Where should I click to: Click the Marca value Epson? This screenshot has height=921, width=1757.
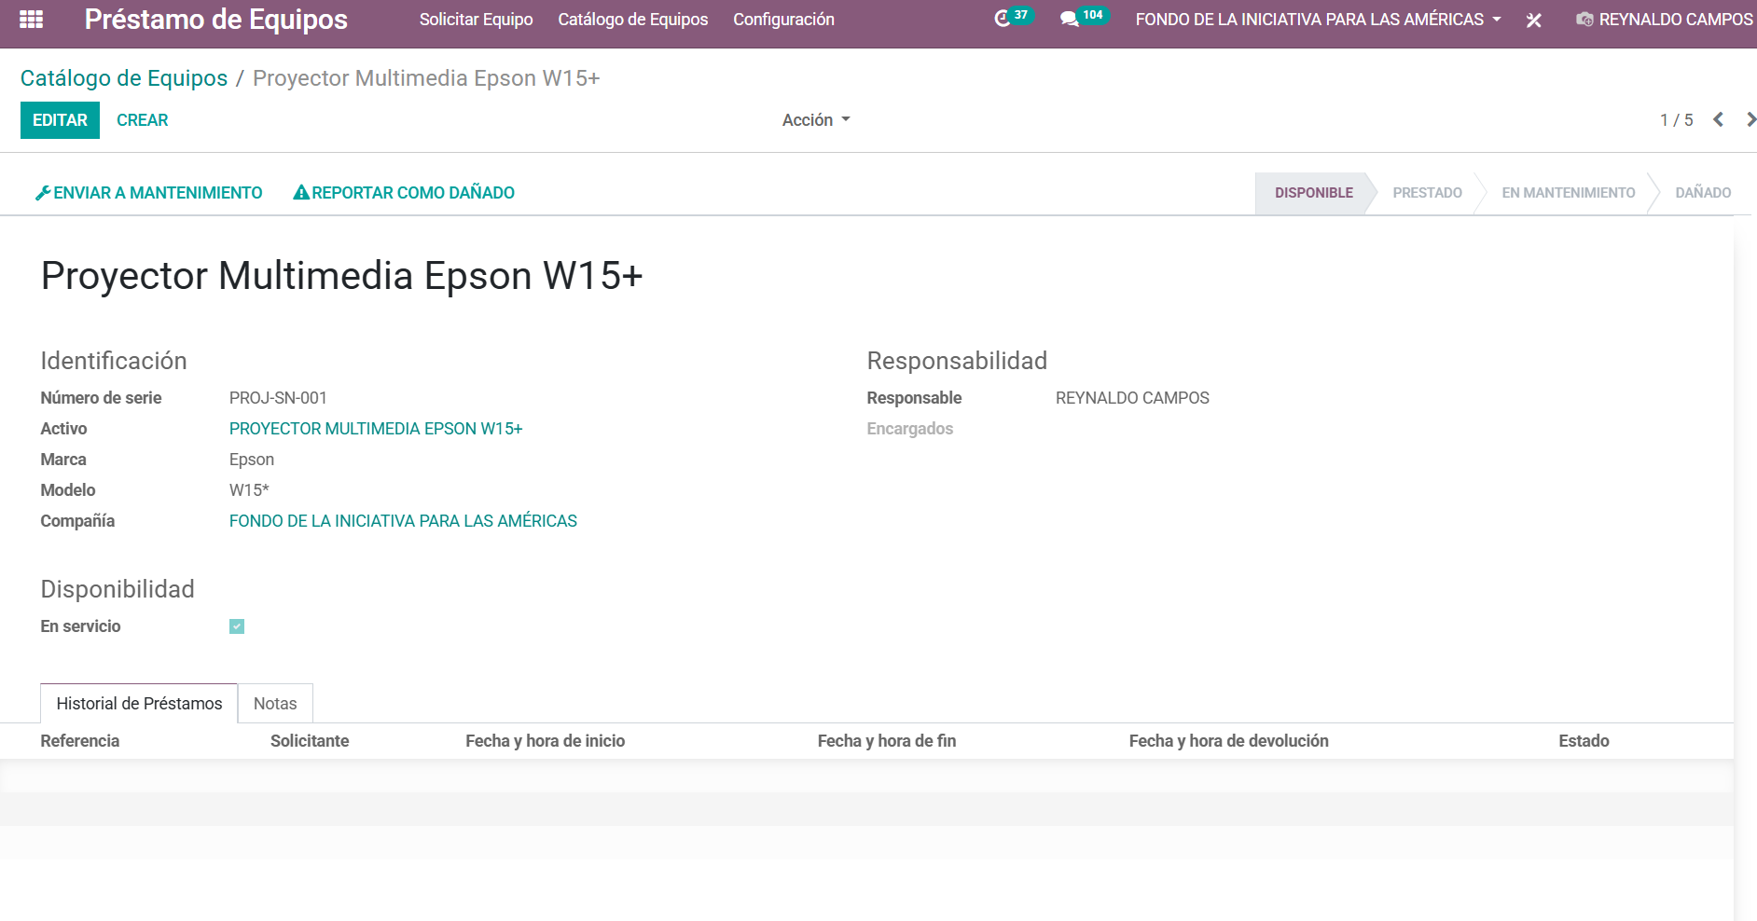(x=252, y=460)
